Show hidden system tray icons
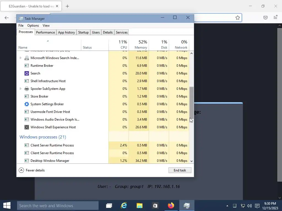 (x=227, y=206)
